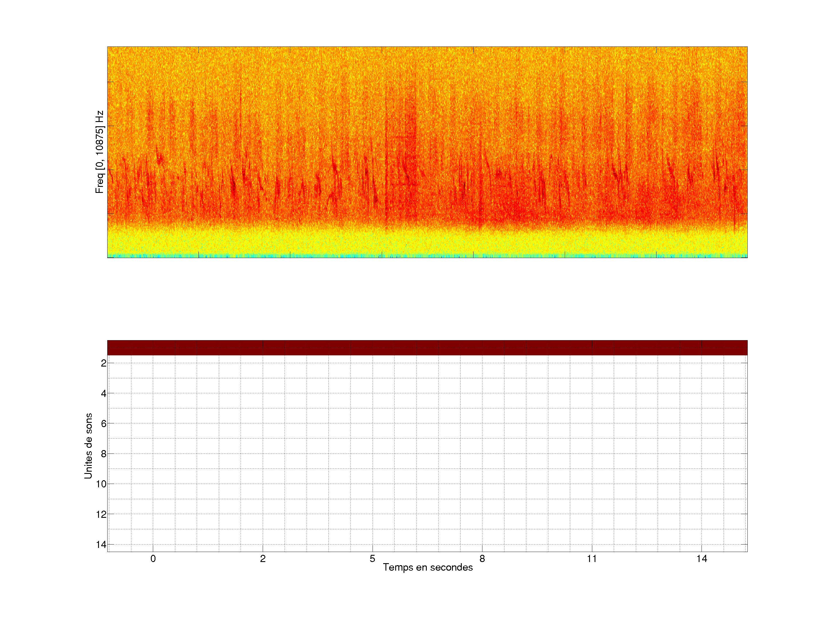Click x-axis tick label '11'
The width and height of the screenshot is (826, 620).
592,559
